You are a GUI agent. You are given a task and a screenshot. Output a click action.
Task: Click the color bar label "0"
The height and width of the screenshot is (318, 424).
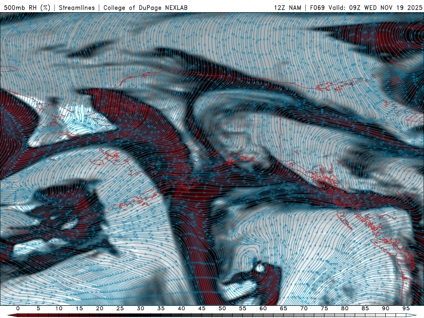pos(18,308)
